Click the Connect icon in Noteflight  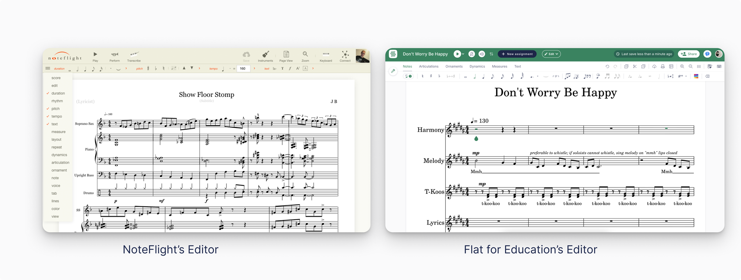[x=345, y=54]
